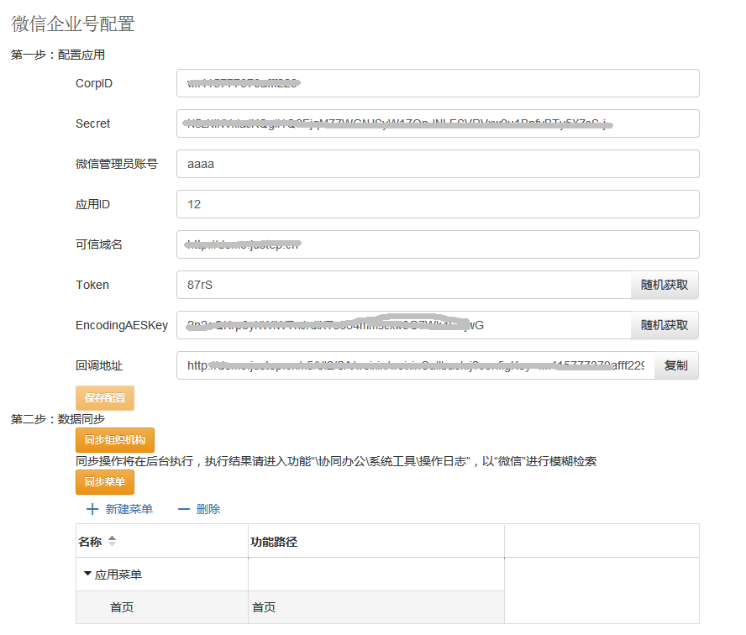Collapse the 应用菜单 tree row
Screen dimensions: 746x635
point(87,574)
